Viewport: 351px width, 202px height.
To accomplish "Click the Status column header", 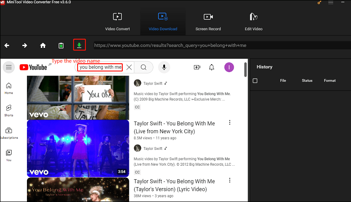I will tap(307, 81).
